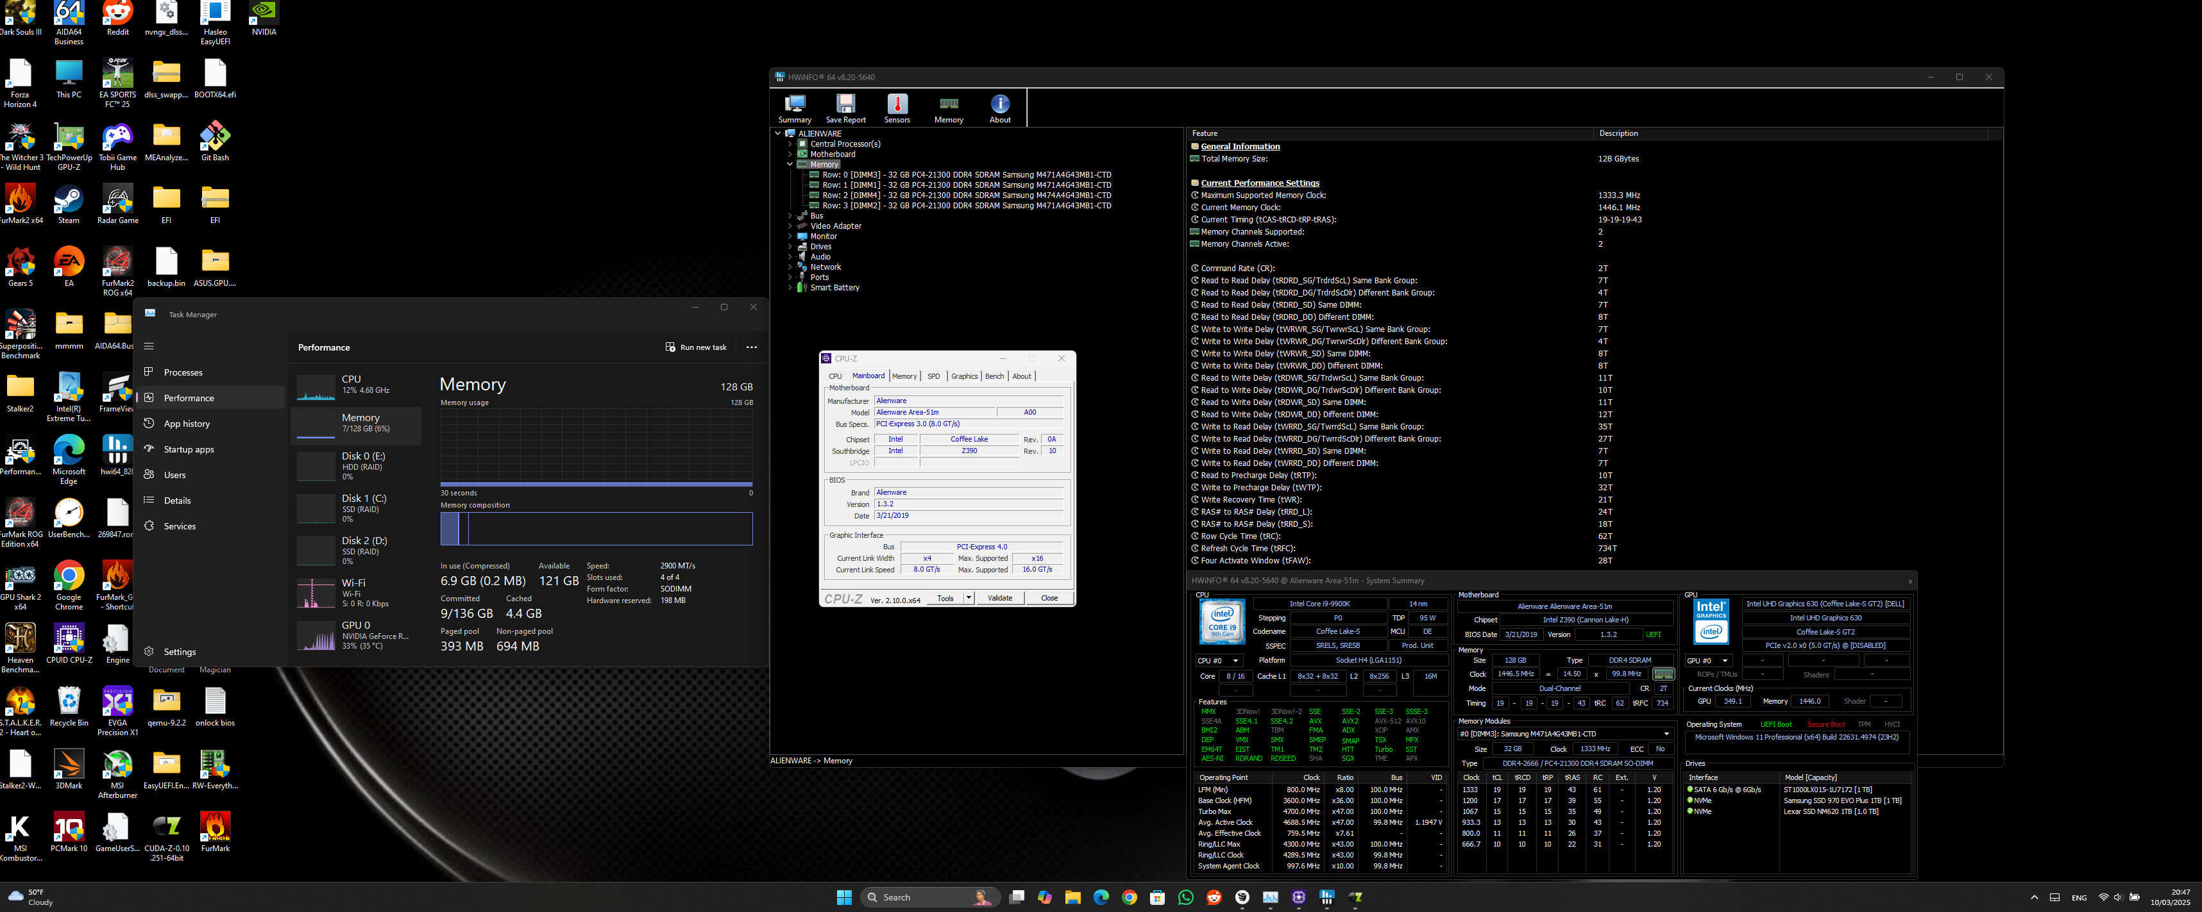Expand the Video Adapter tree node
Screen dimensions: 2202x912
[790, 226]
